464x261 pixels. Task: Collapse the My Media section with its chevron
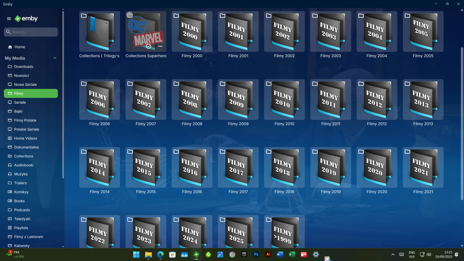coord(55,58)
